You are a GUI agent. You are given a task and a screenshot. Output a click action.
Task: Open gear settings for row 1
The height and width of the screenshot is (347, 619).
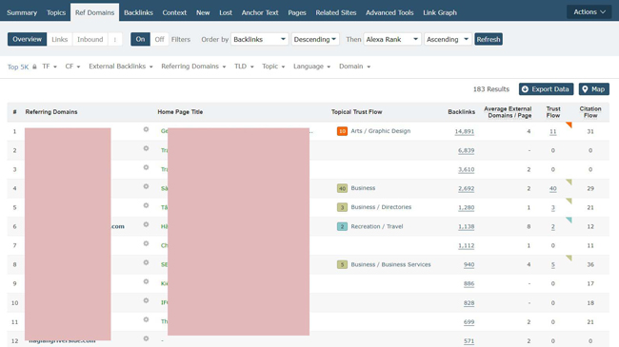[146, 129]
